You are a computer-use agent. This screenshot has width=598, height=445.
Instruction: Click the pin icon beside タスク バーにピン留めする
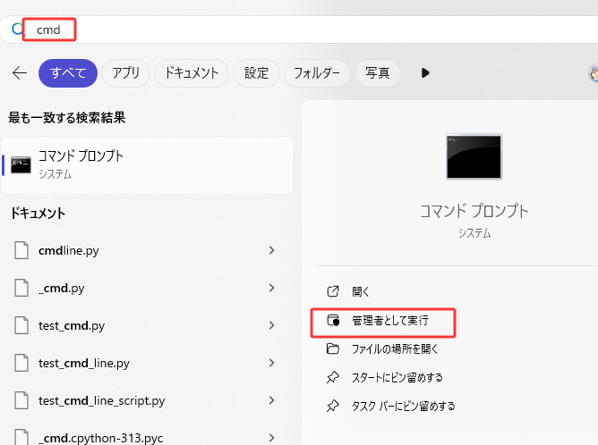[333, 406]
